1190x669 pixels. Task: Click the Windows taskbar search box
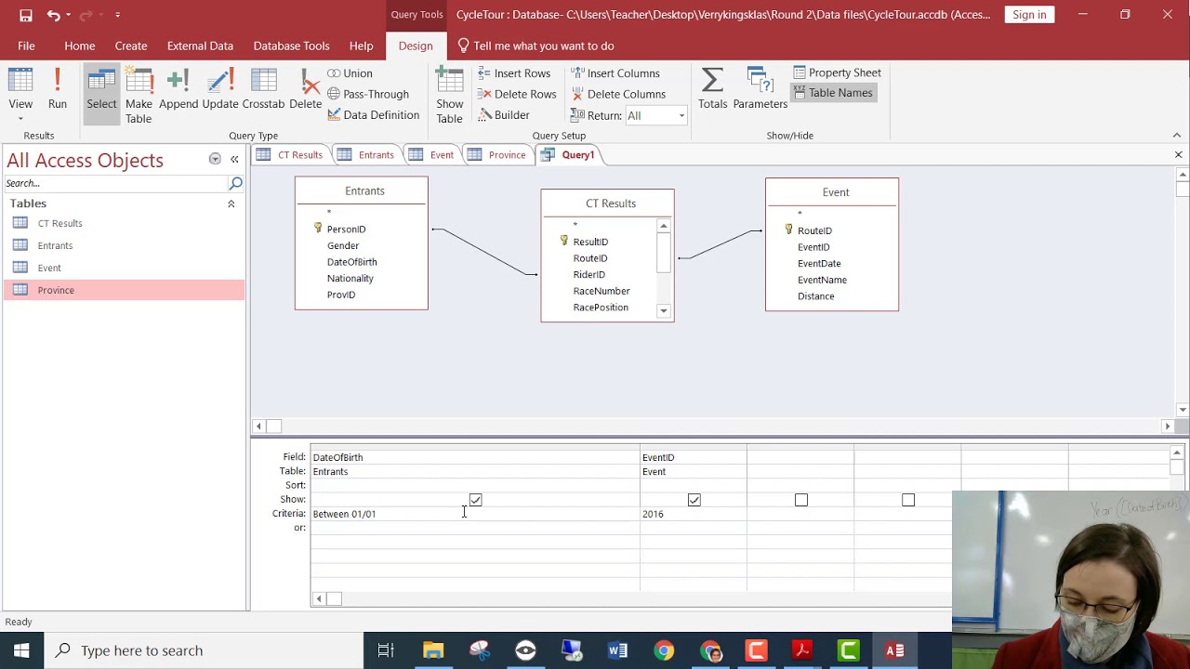click(203, 650)
